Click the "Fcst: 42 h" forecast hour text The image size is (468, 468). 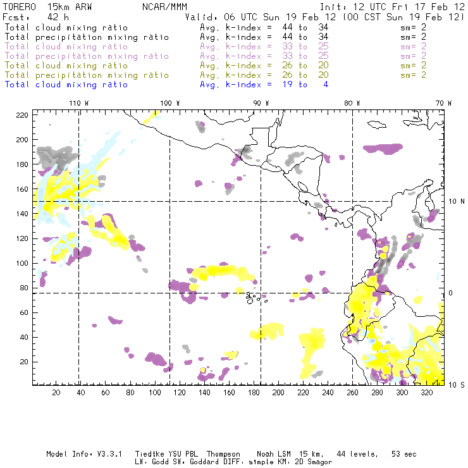coord(35,17)
